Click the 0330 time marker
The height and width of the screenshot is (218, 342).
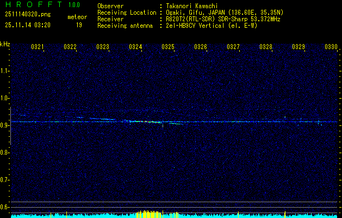pyautogui.click(x=331, y=47)
